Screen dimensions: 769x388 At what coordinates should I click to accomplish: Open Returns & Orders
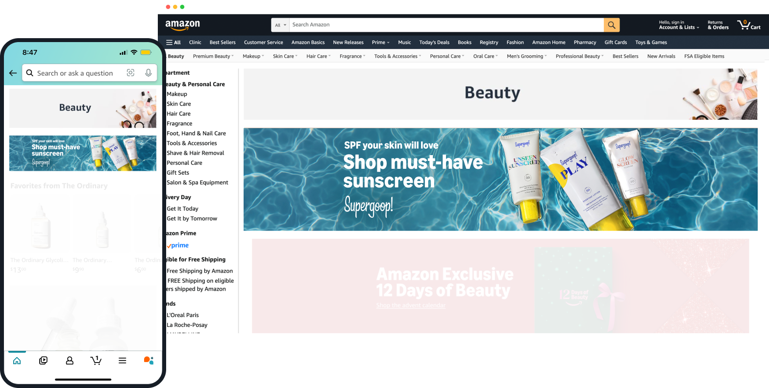(x=718, y=25)
